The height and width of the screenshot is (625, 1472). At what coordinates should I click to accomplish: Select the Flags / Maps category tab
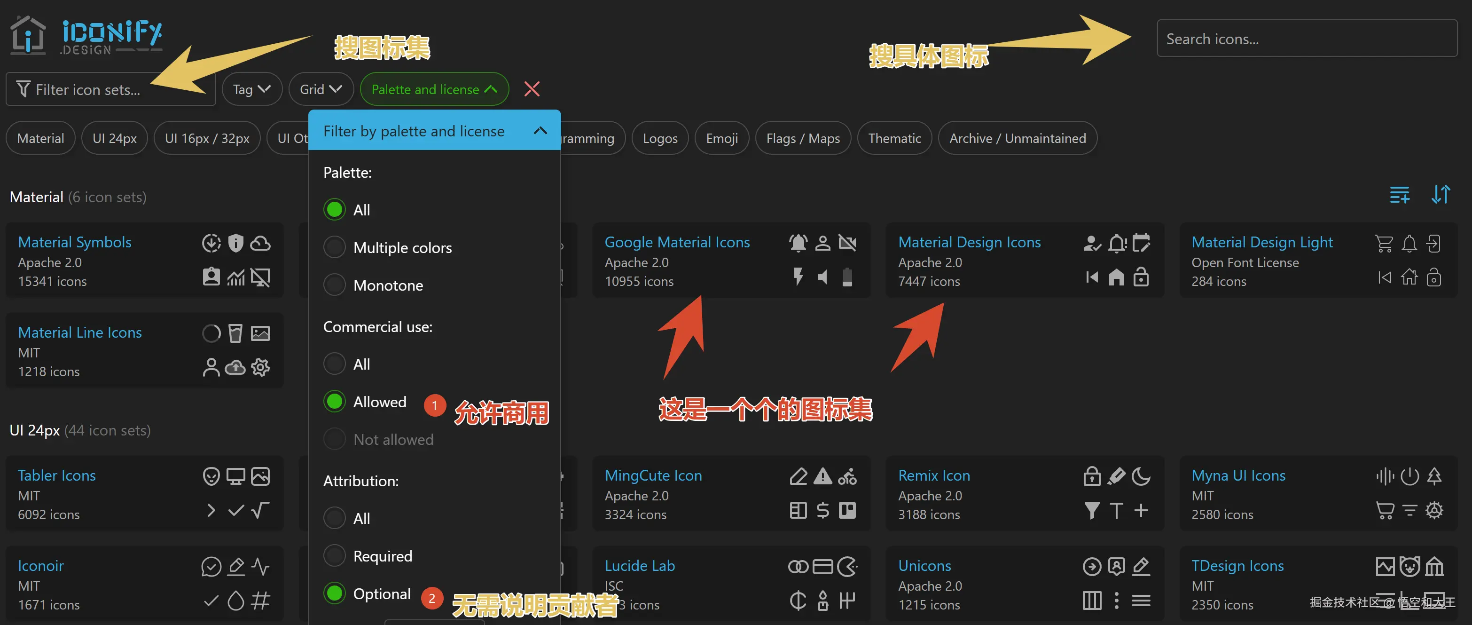[x=802, y=138]
